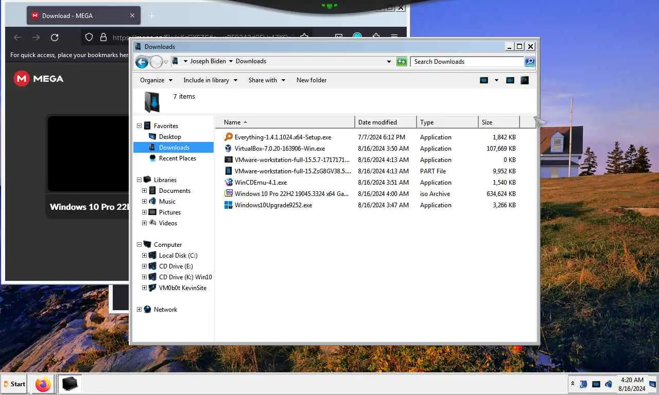The width and height of the screenshot is (659, 395).
Task: Click the forward arrow in Downloads window
Action: [156, 62]
